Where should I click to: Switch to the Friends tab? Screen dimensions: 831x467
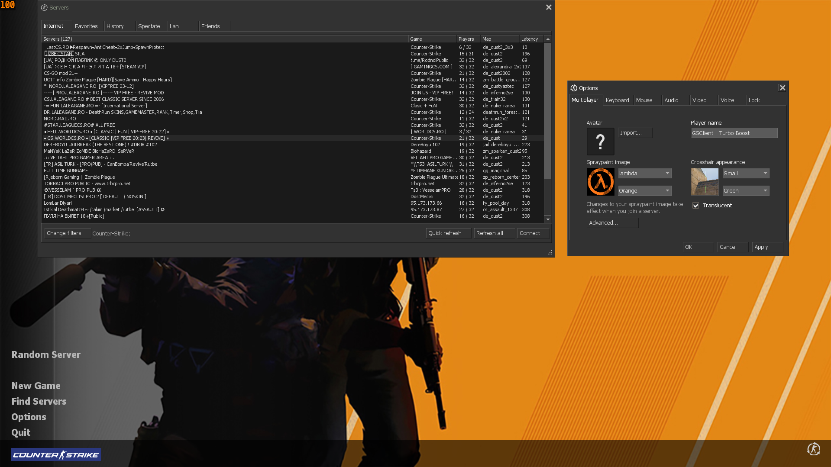click(211, 26)
